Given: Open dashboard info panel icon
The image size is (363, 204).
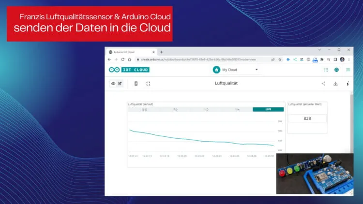Looking at the screenshot, I should click(x=348, y=84).
